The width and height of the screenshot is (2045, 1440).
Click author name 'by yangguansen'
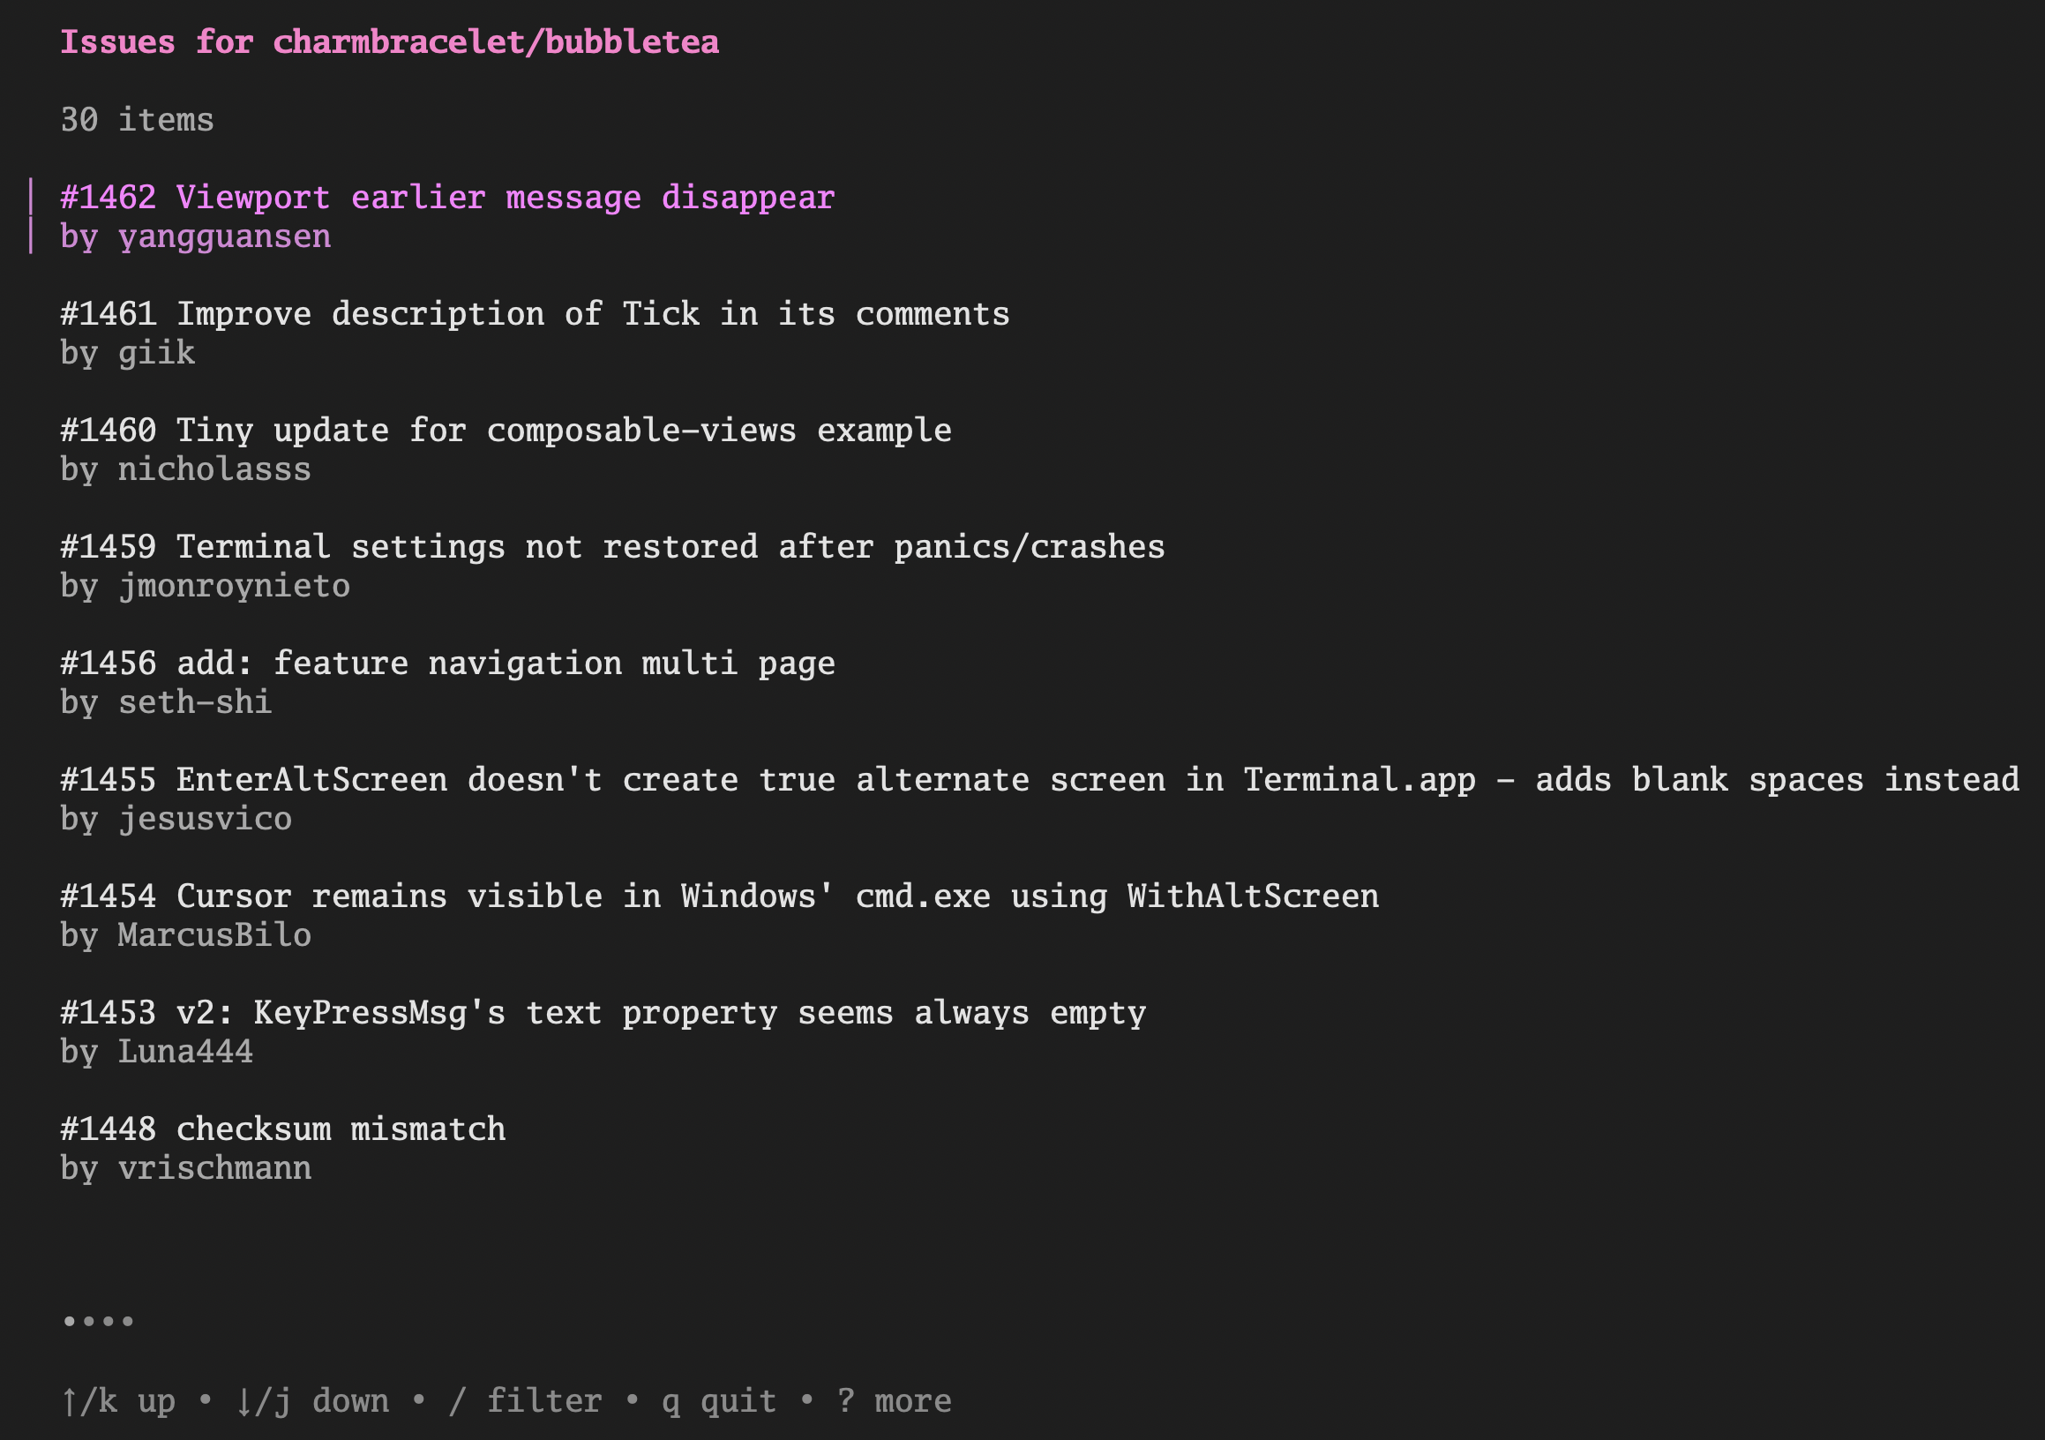[x=195, y=236]
